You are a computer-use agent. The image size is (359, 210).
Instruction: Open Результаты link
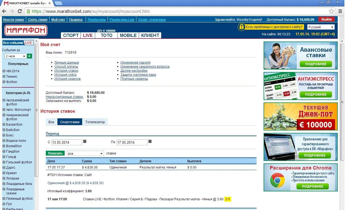[97, 20]
